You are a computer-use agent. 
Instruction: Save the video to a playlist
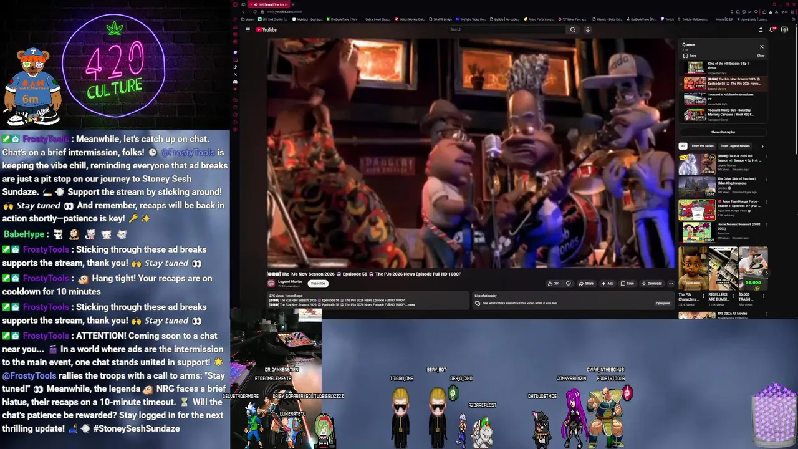coord(627,284)
